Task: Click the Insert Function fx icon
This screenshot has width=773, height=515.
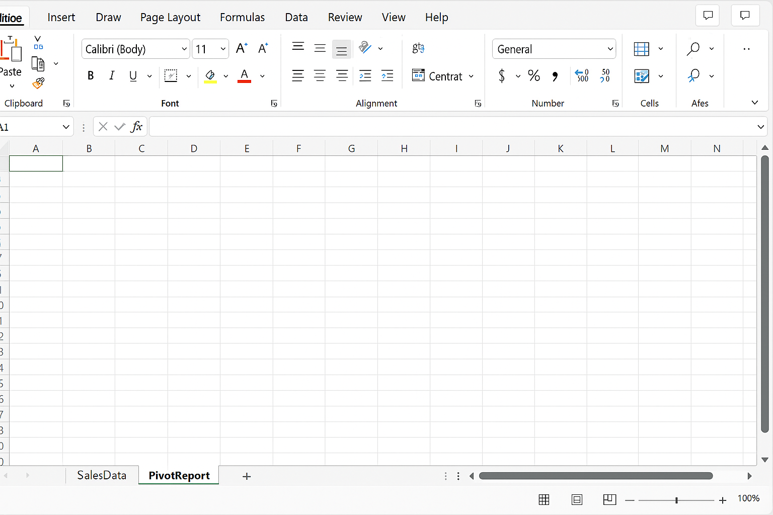Action: tap(136, 127)
